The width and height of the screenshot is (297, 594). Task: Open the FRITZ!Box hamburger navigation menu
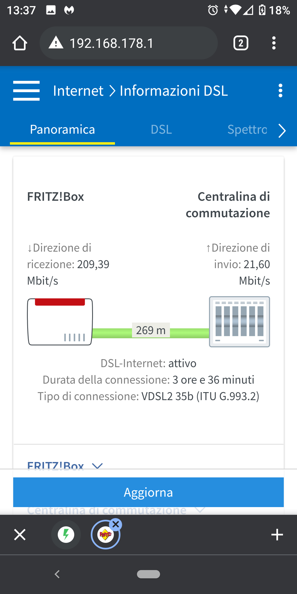click(x=26, y=91)
